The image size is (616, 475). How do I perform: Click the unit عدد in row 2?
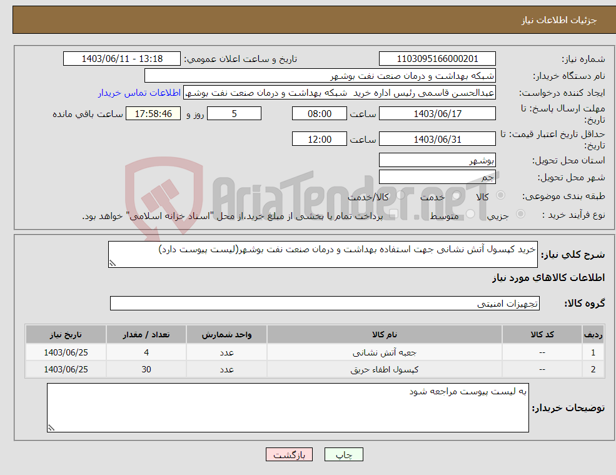click(226, 370)
